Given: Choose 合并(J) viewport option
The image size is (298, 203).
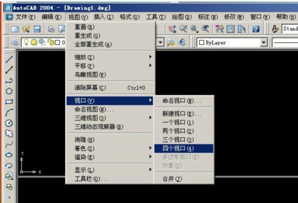Looking at the screenshot, I should (184, 178).
